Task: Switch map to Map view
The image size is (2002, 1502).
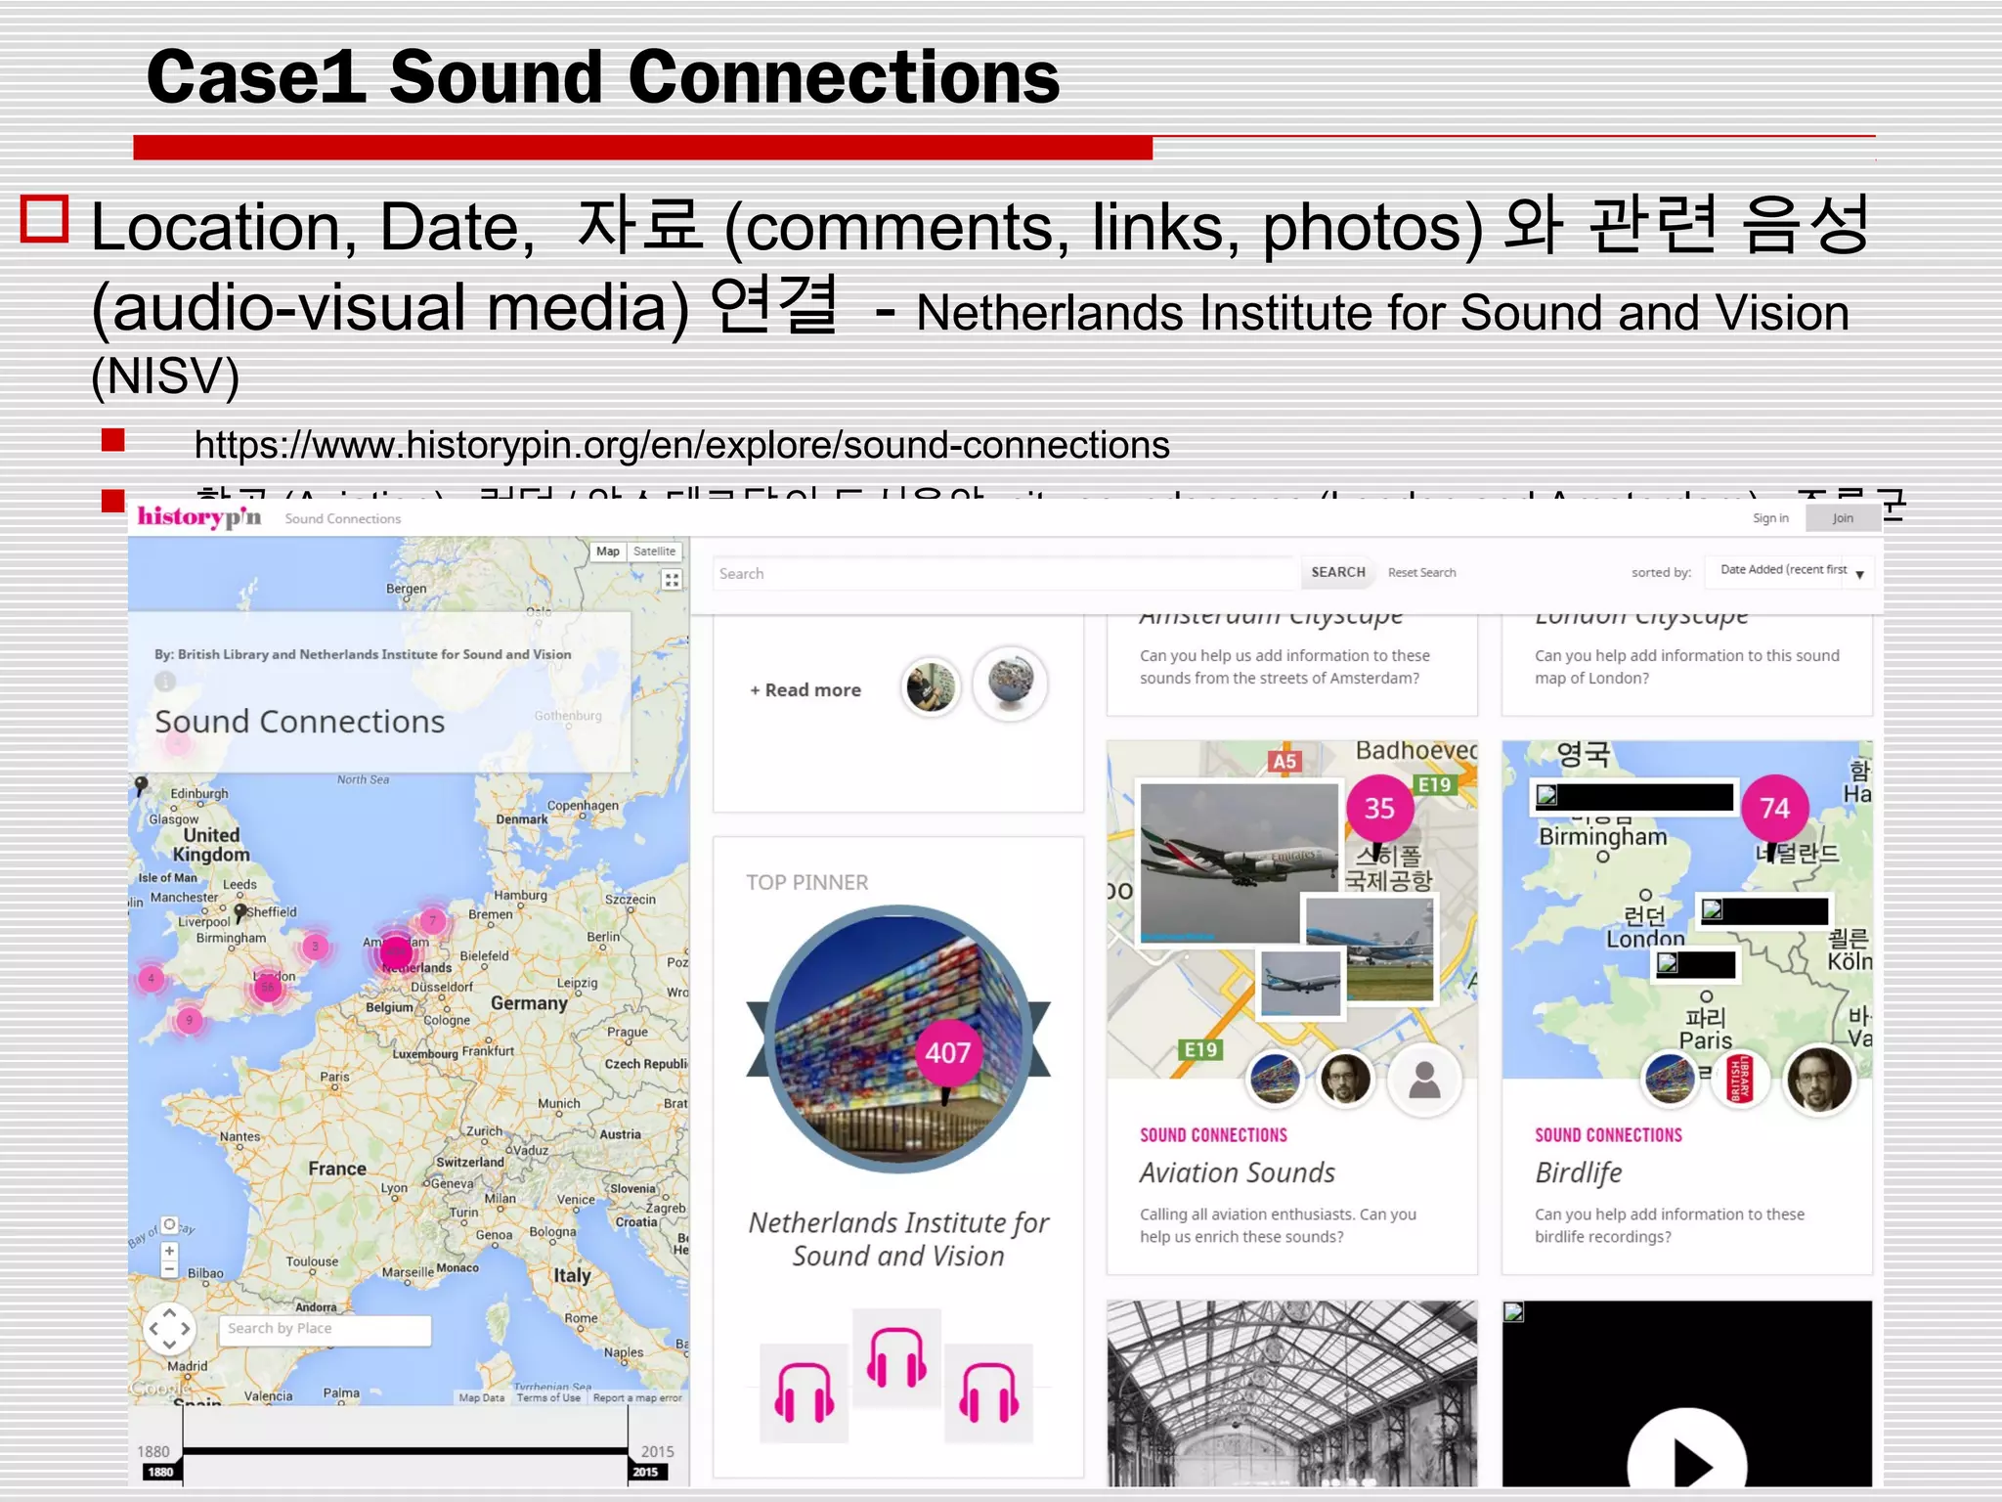Action: coord(608,552)
